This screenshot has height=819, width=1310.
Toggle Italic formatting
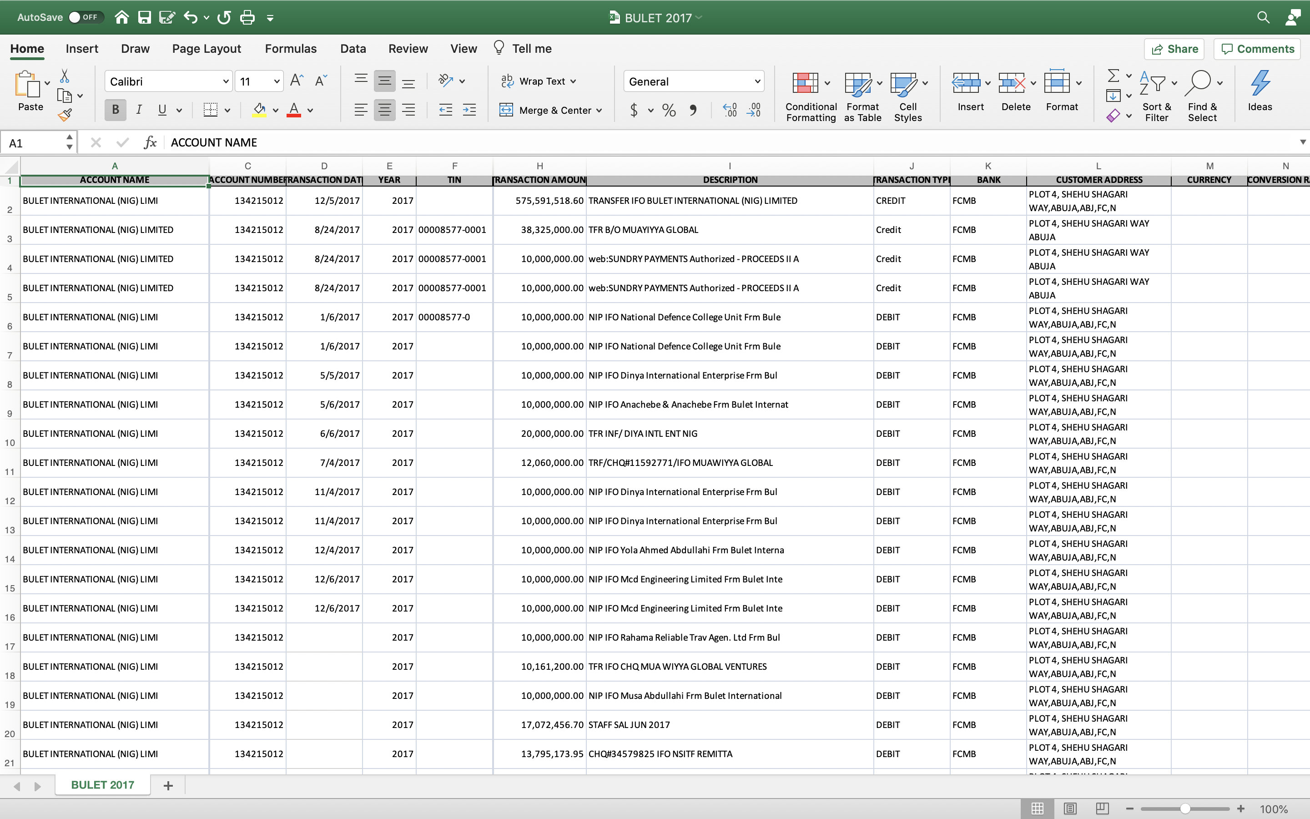[x=139, y=110]
